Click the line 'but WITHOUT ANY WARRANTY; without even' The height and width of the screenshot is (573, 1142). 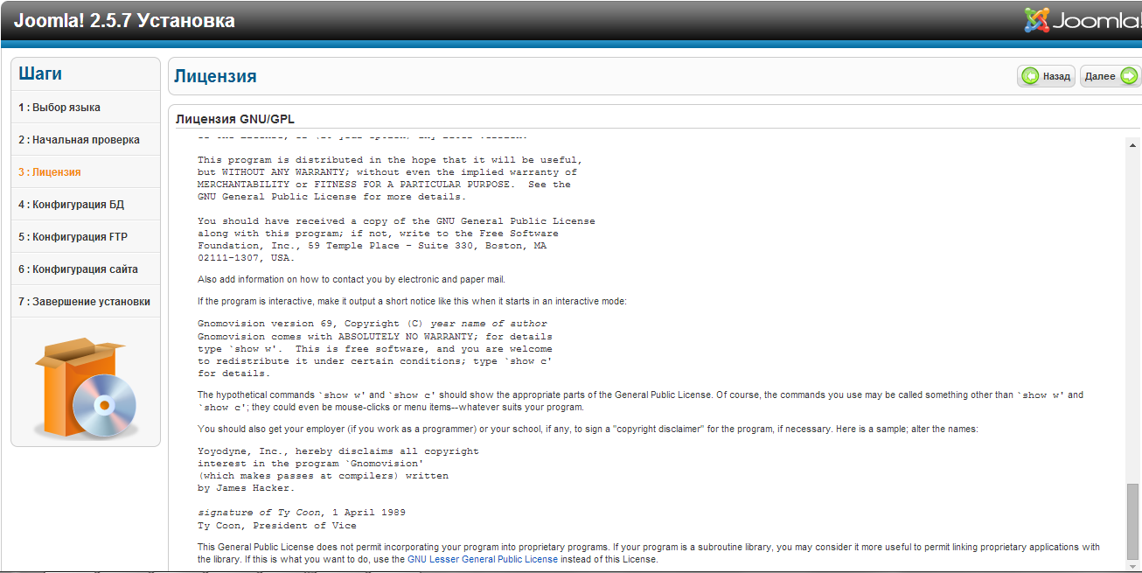coord(387,172)
